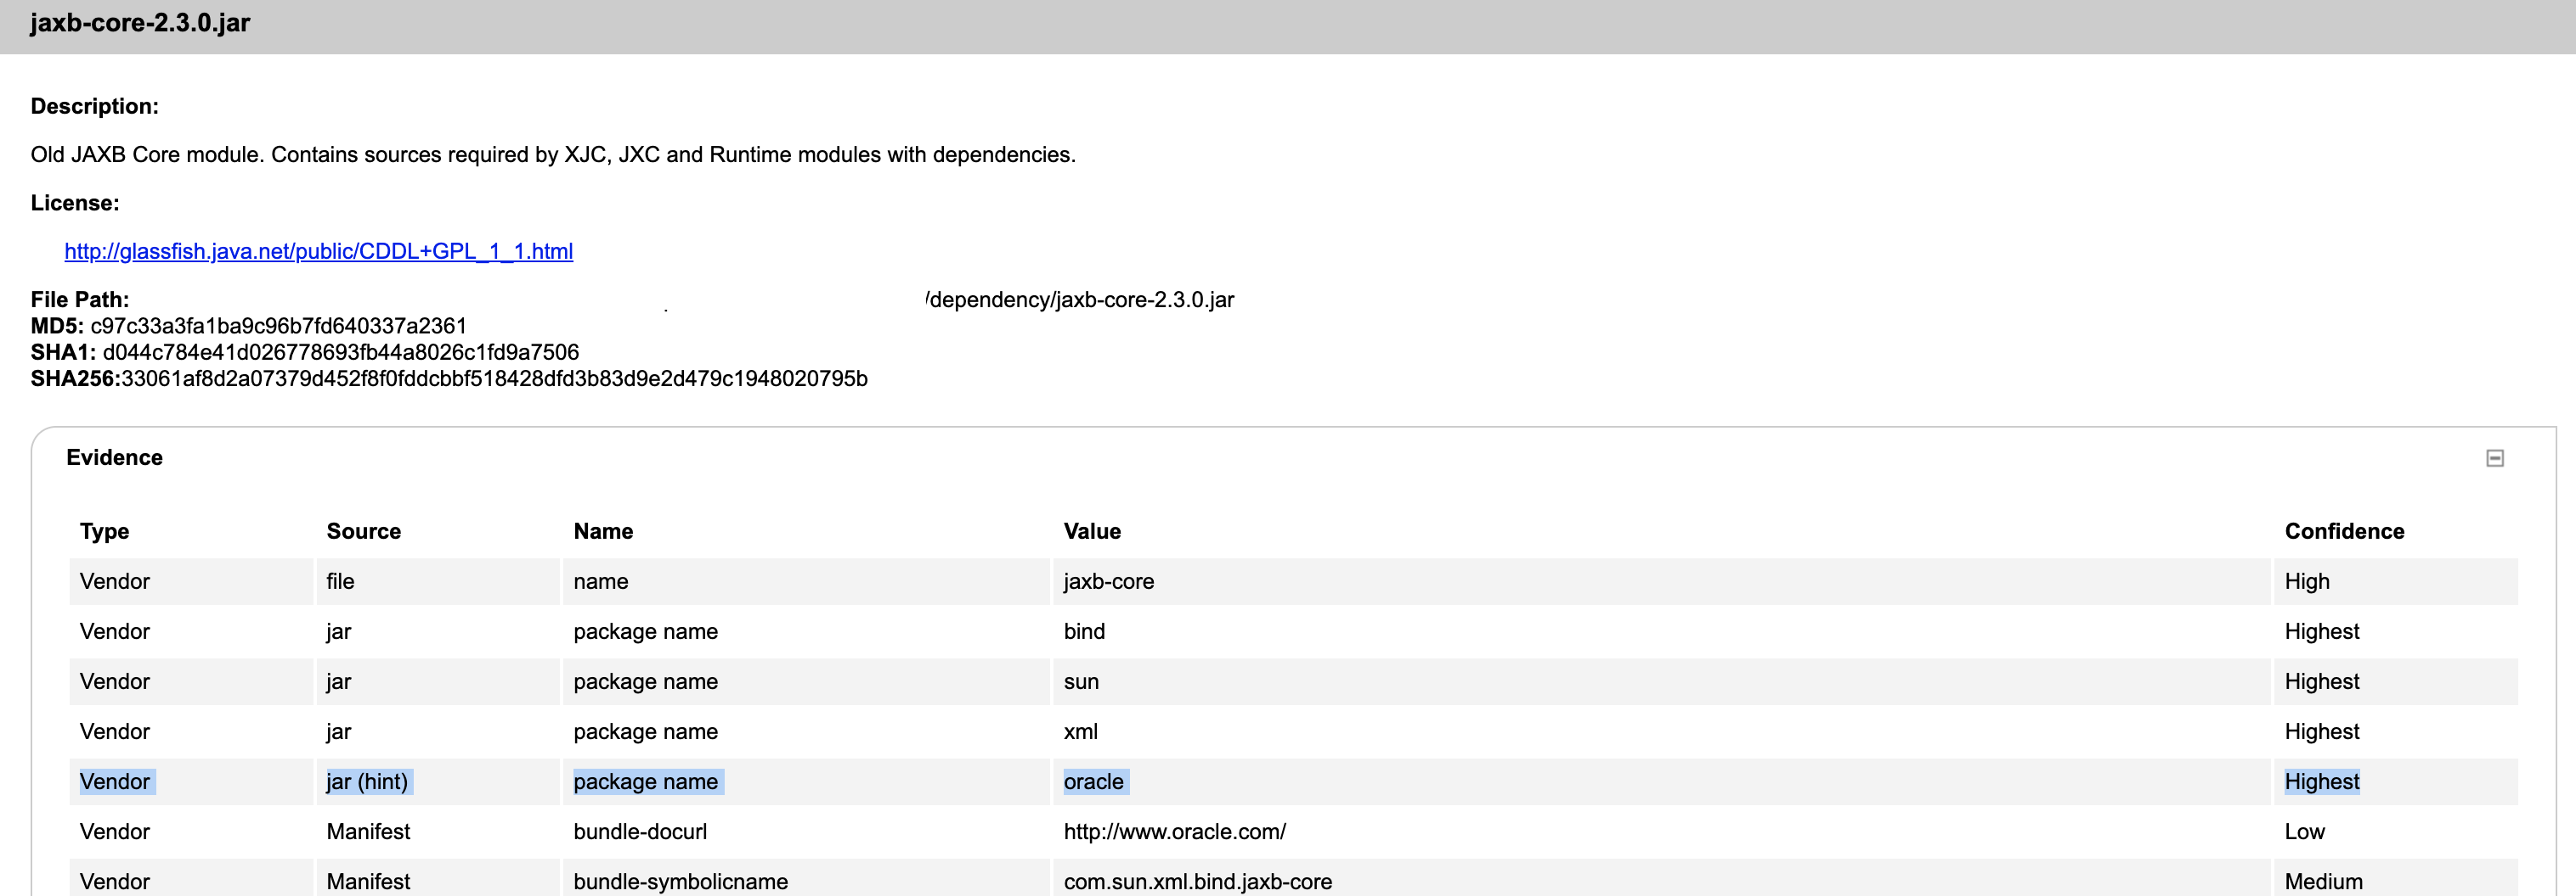Select the com.sun.xml.bind.jaxb-core bundle-symbolicname row
The width and height of the screenshot is (2576, 896).
point(1197,881)
